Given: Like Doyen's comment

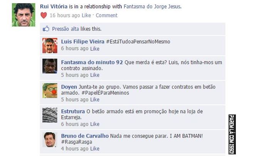Looking at the screenshot, I should point(95,99).
